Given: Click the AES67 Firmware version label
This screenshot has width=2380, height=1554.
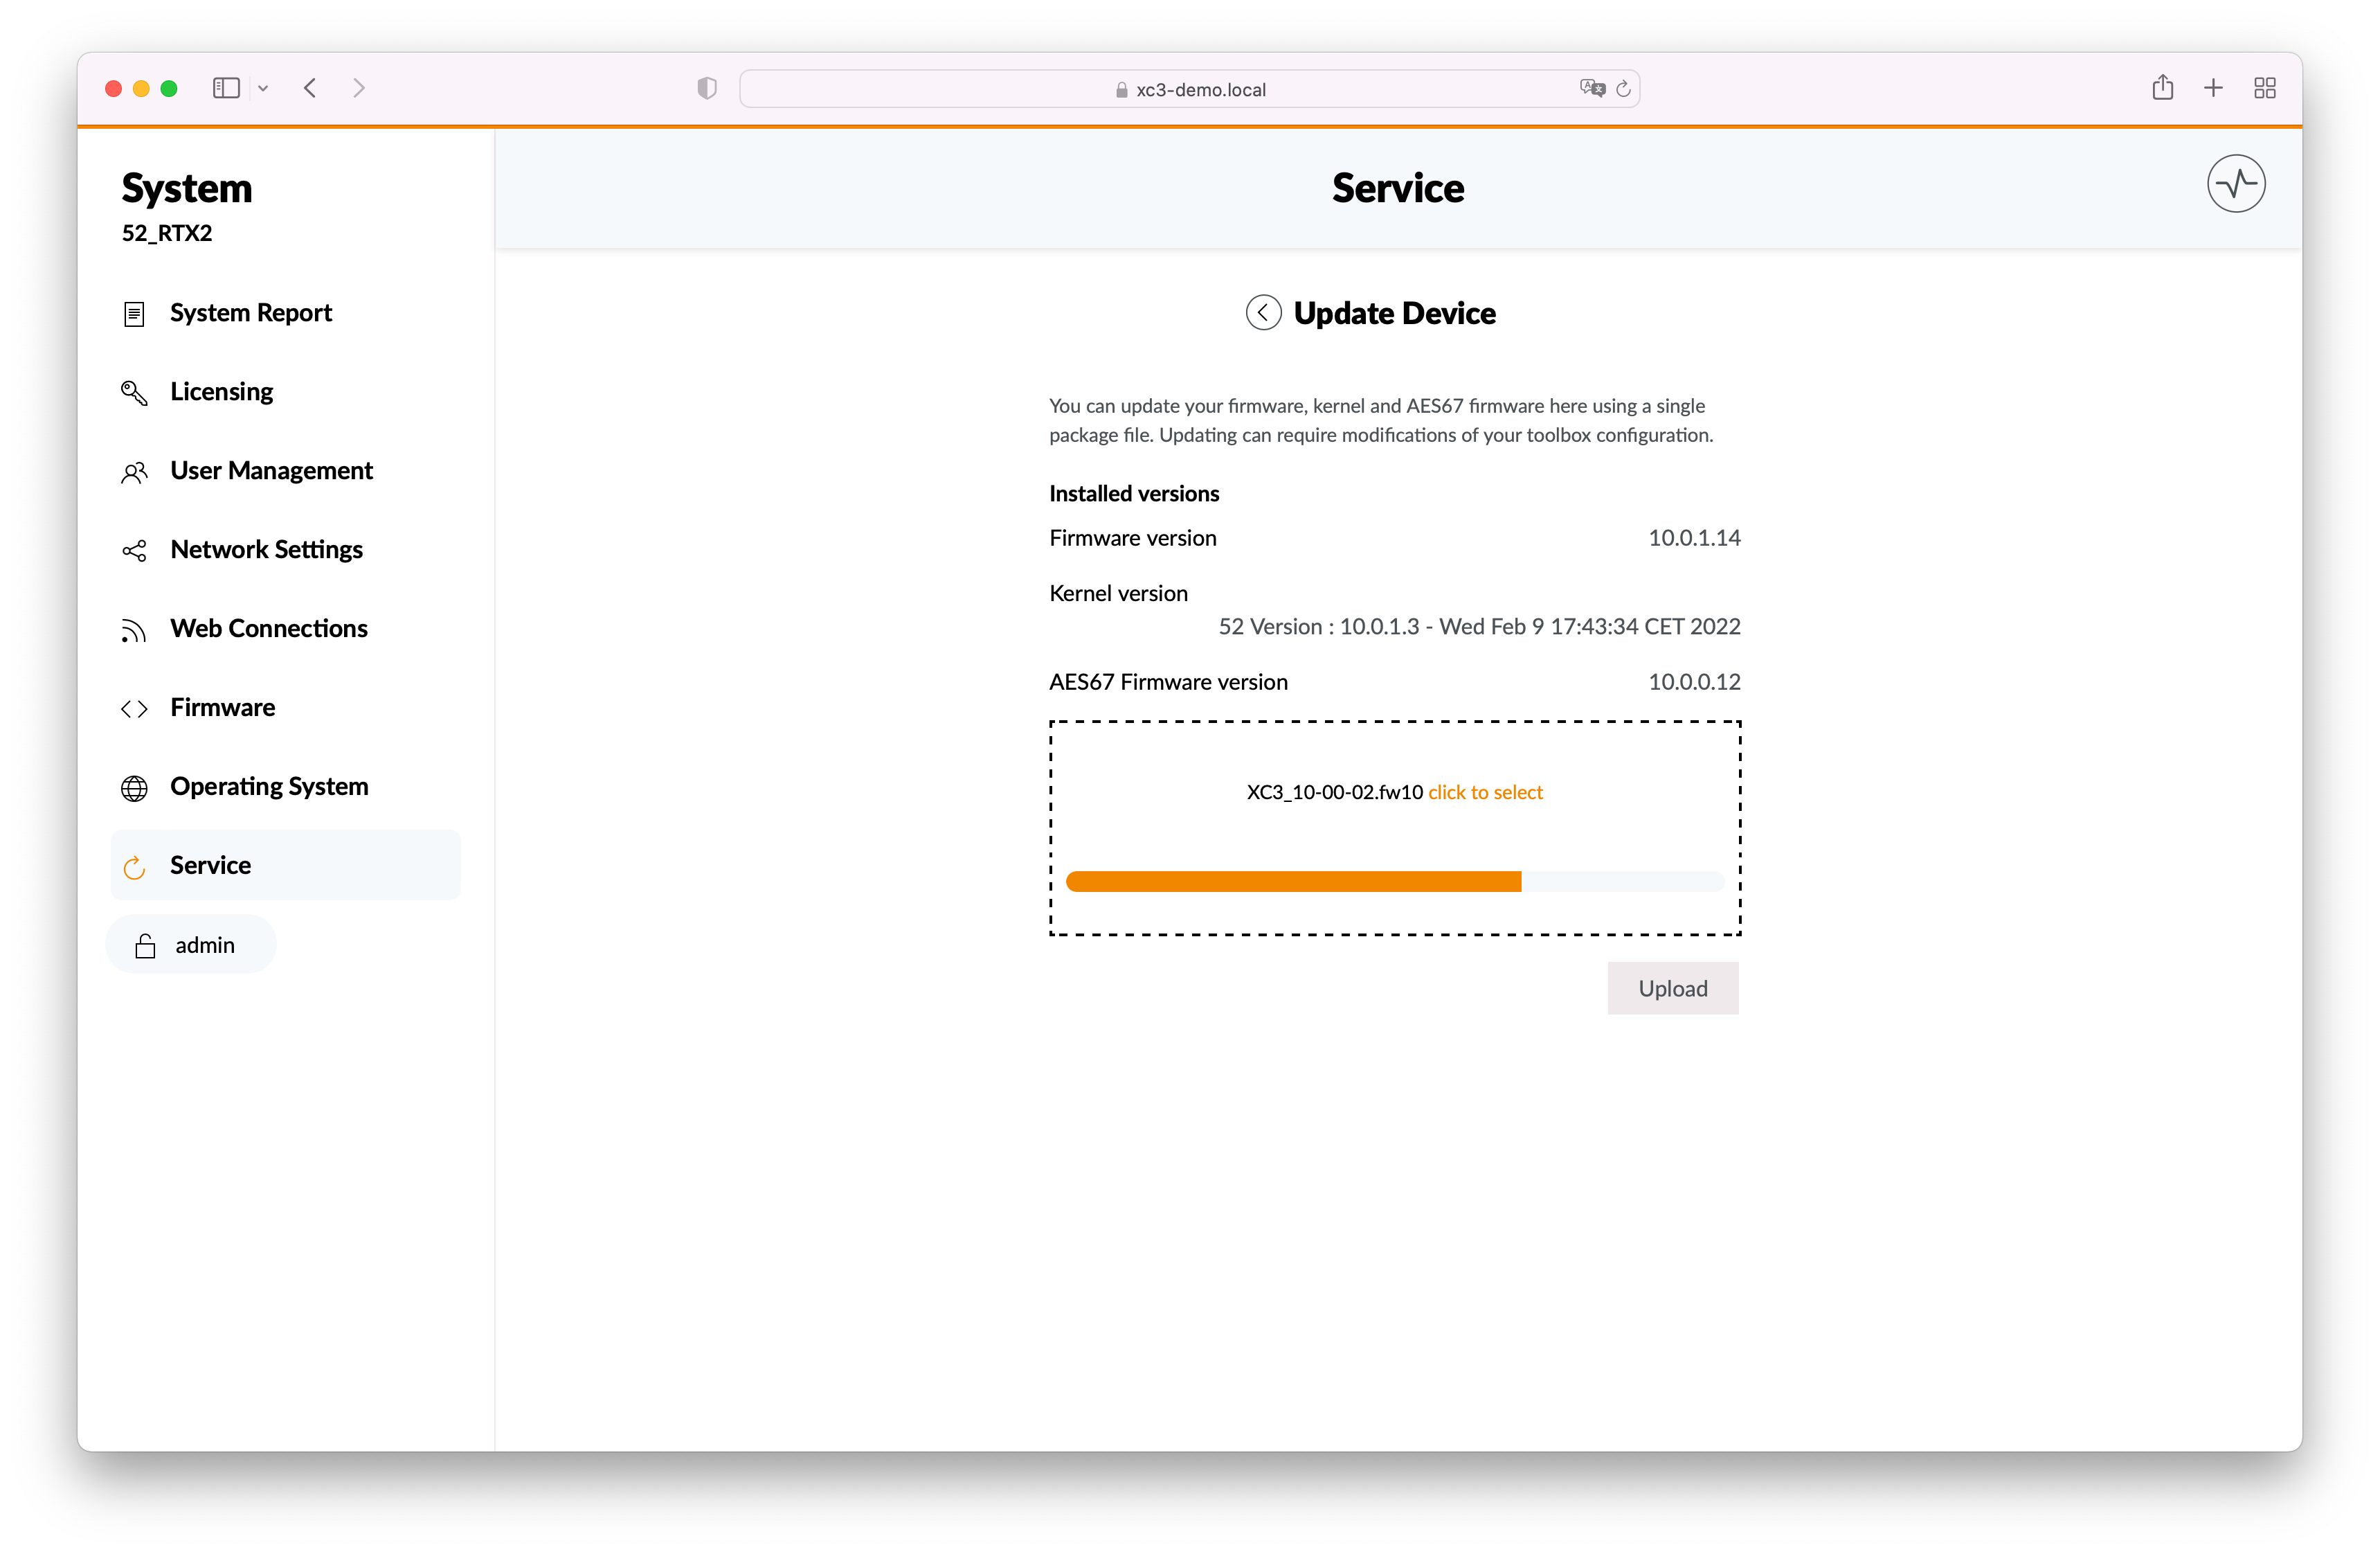Looking at the screenshot, I should click(x=1168, y=682).
